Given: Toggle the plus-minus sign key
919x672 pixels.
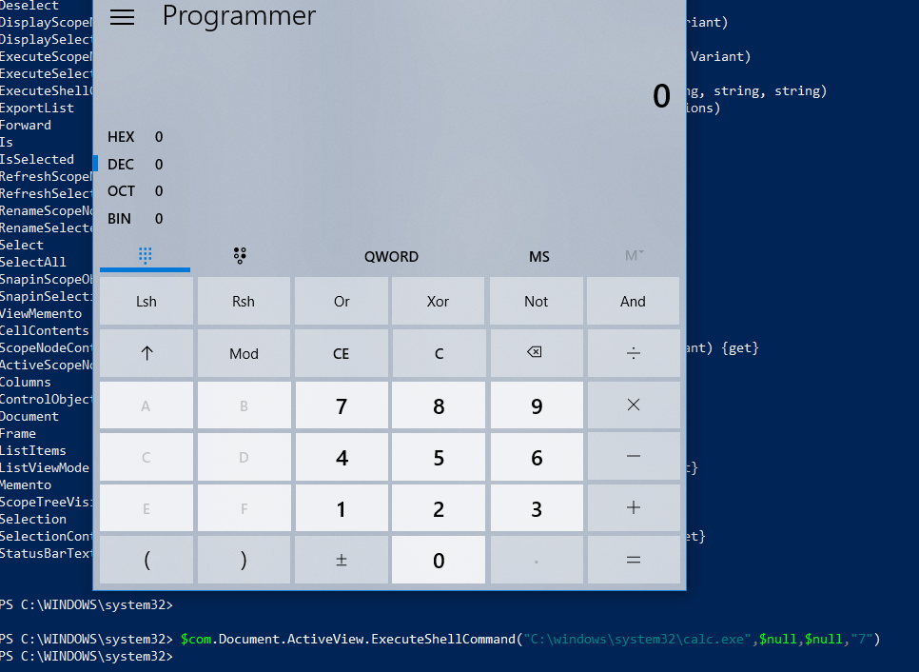Looking at the screenshot, I should pos(341,560).
